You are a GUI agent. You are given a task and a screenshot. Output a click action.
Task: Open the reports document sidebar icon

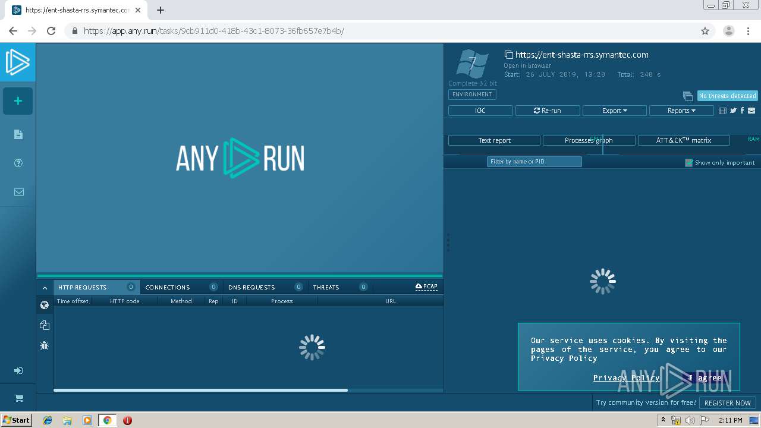click(x=18, y=134)
